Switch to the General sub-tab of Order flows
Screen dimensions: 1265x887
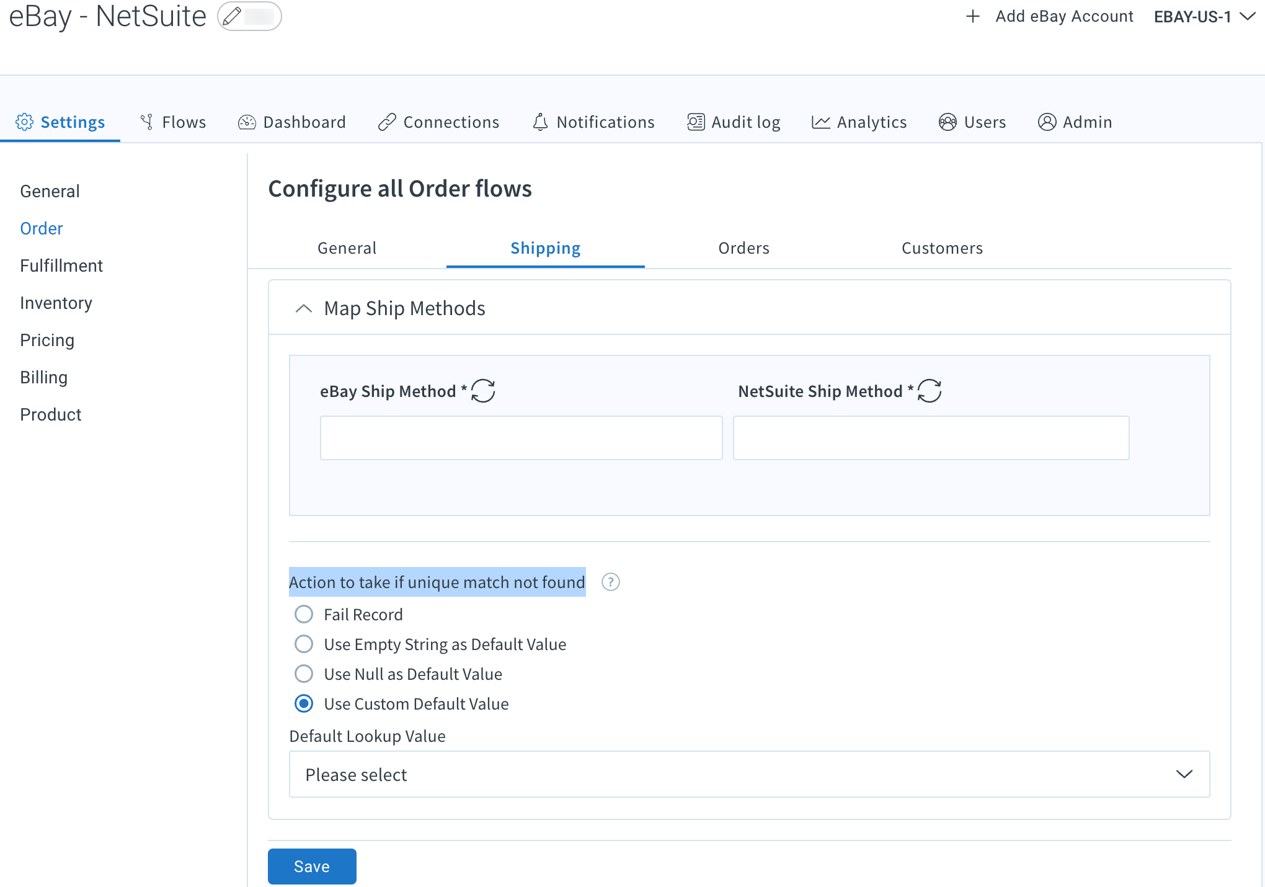click(x=347, y=248)
